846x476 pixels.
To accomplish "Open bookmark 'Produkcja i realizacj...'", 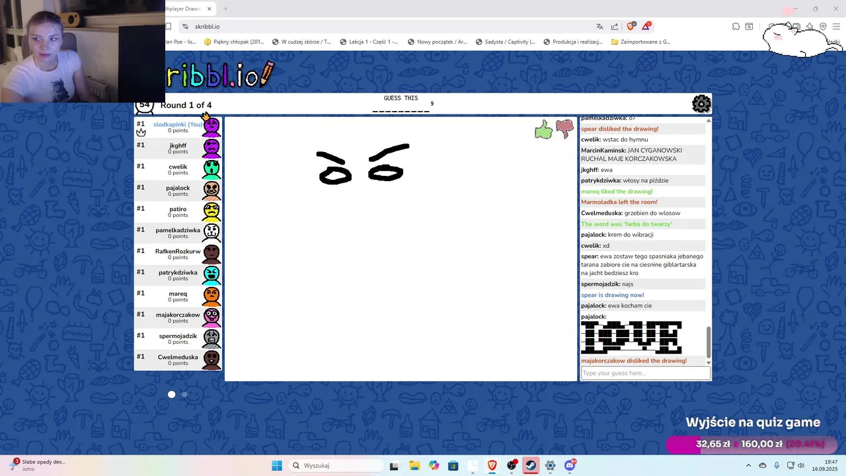I will pos(573,42).
